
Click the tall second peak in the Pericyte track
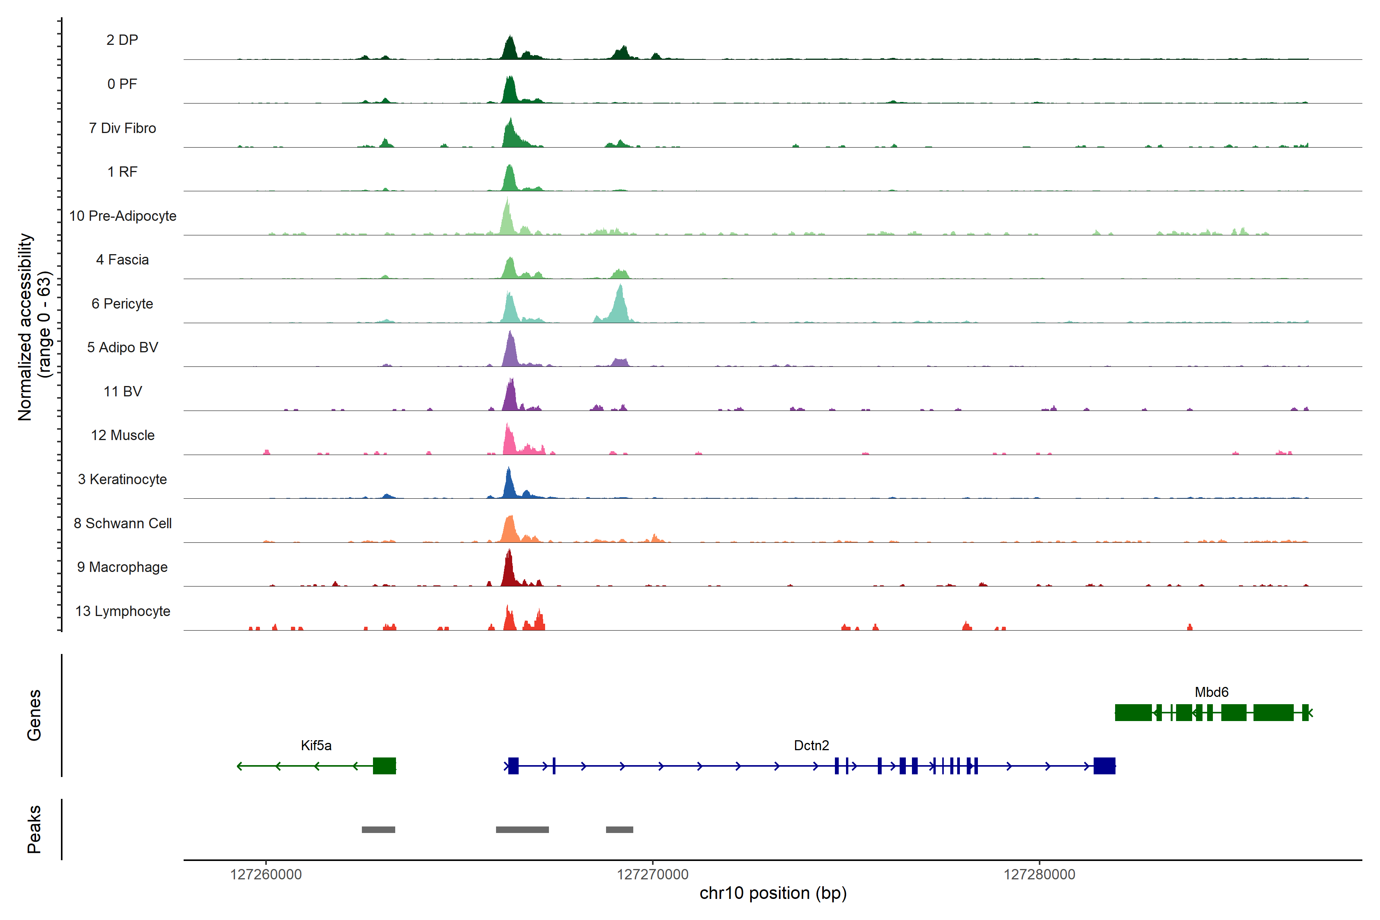(x=619, y=305)
